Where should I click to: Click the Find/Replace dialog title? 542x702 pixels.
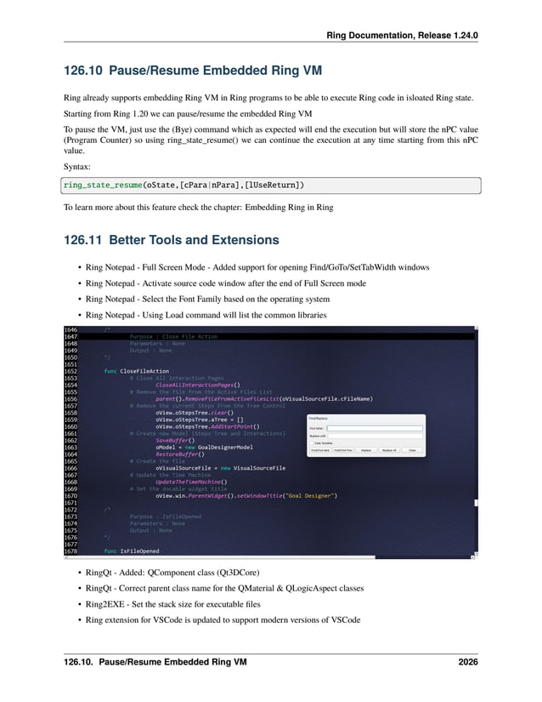318,419
